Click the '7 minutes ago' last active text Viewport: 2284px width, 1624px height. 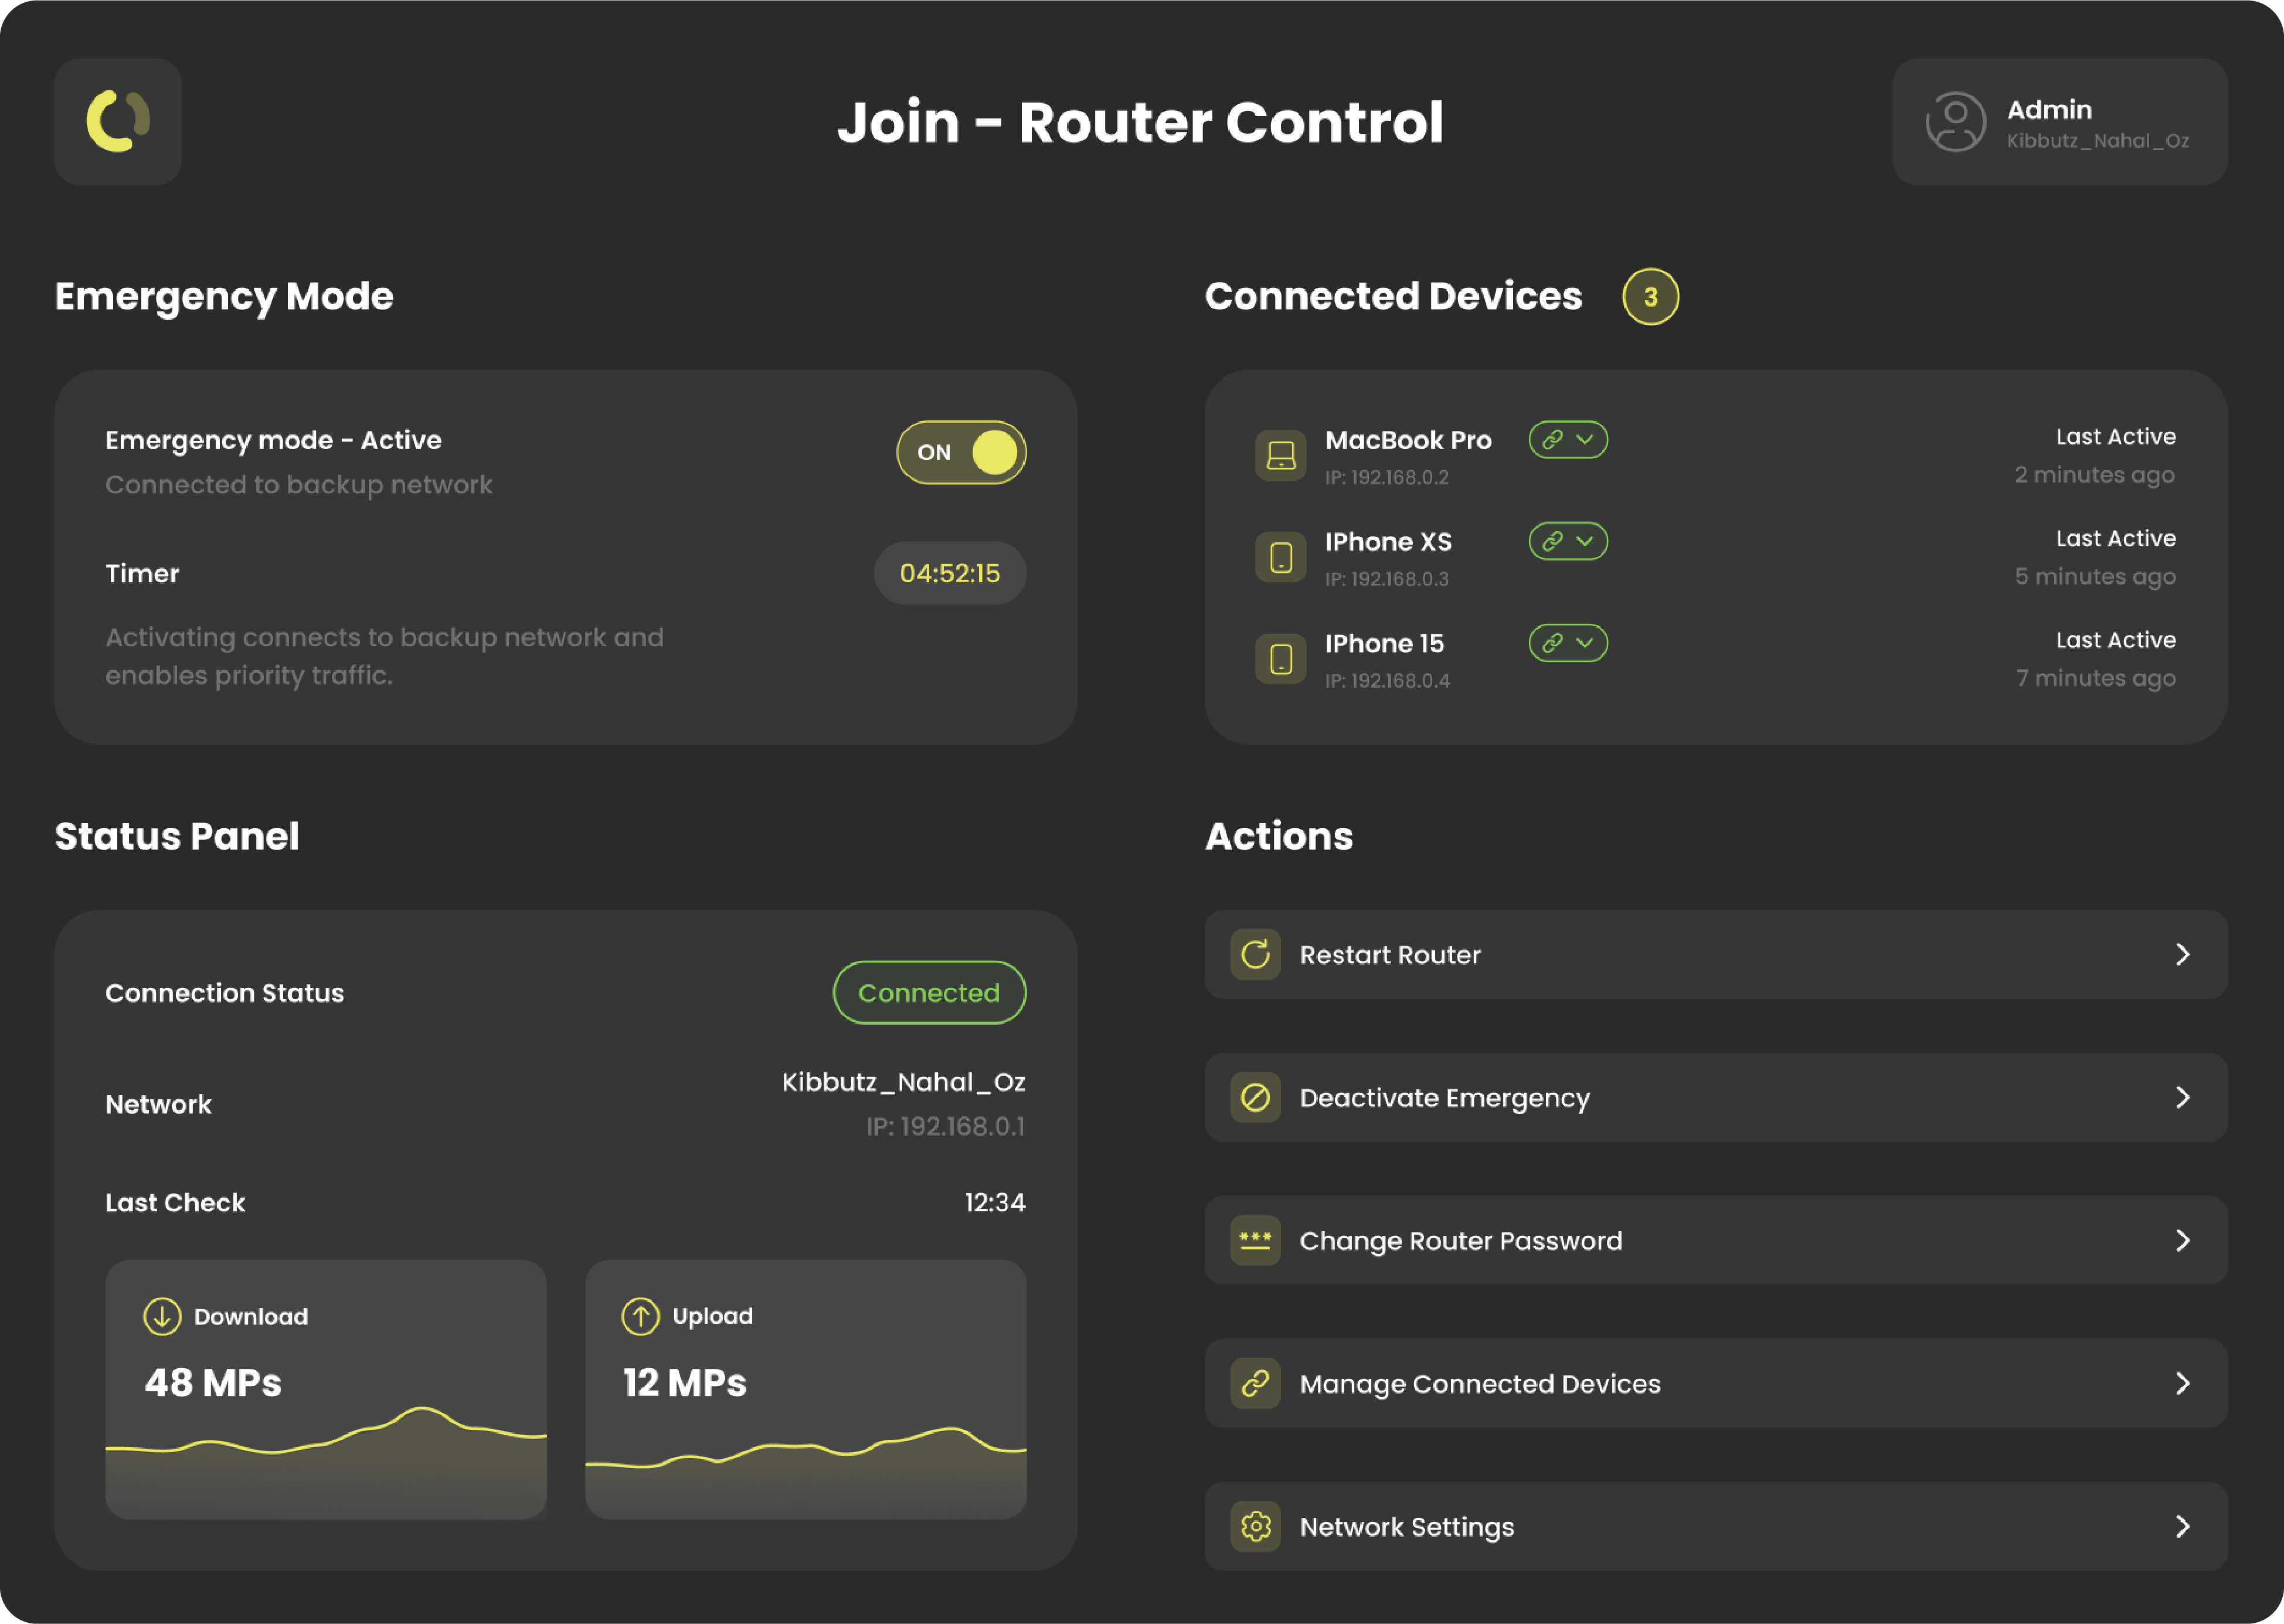(2095, 678)
